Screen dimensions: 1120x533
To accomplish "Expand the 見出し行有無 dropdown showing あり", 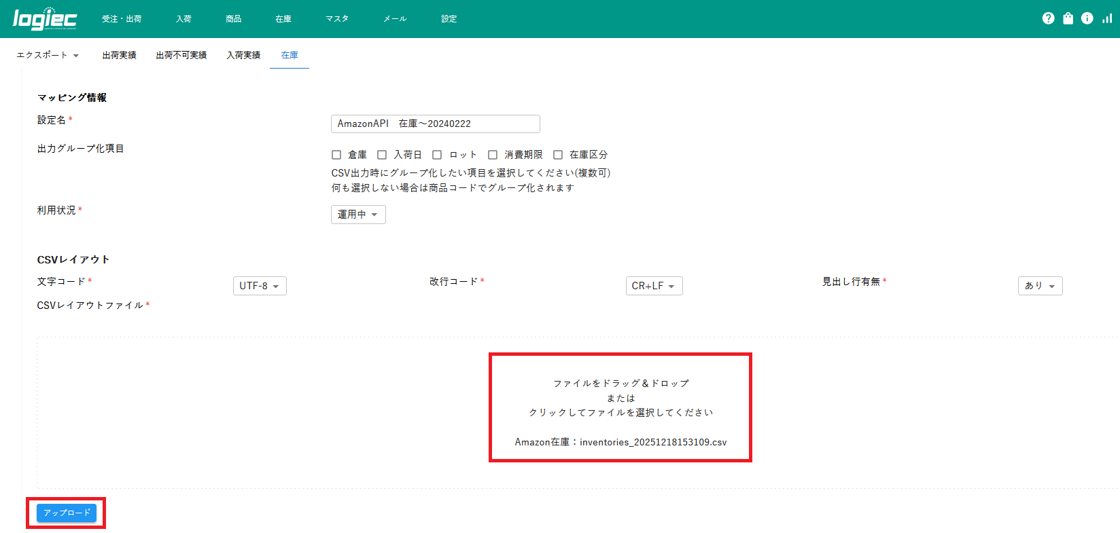I will click(x=1039, y=286).
